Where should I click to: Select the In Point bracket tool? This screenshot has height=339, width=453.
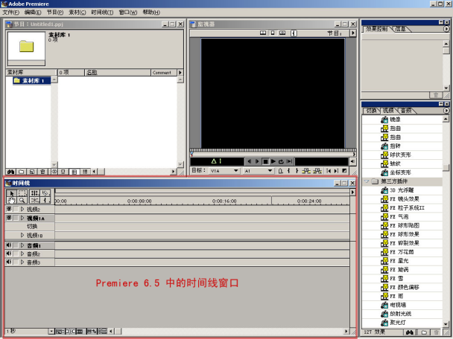point(45,200)
